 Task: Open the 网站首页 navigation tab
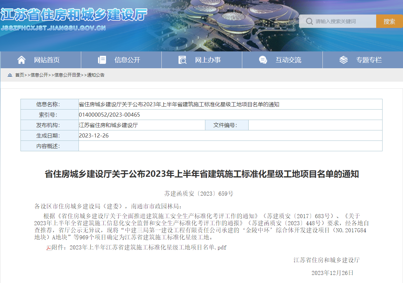[x=47, y=60]
